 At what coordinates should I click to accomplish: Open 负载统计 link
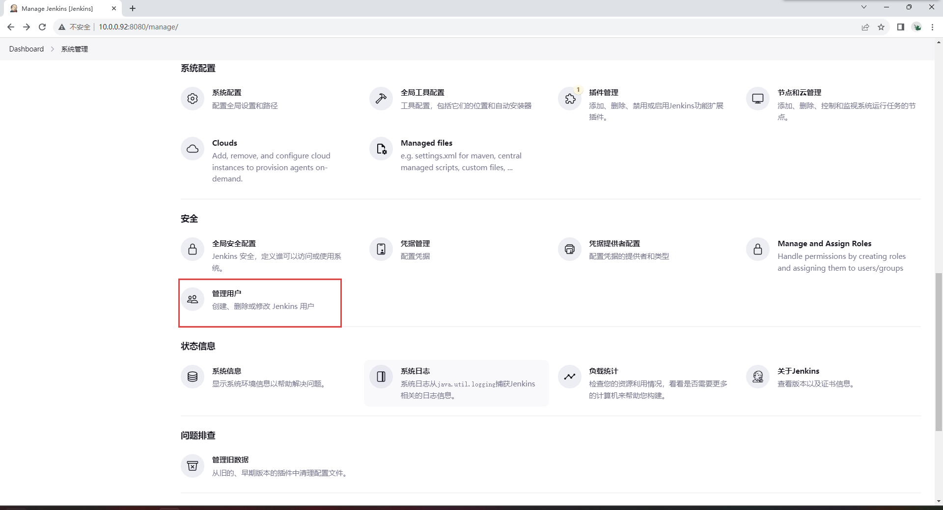pyautogui.click(x=604, y=371)
